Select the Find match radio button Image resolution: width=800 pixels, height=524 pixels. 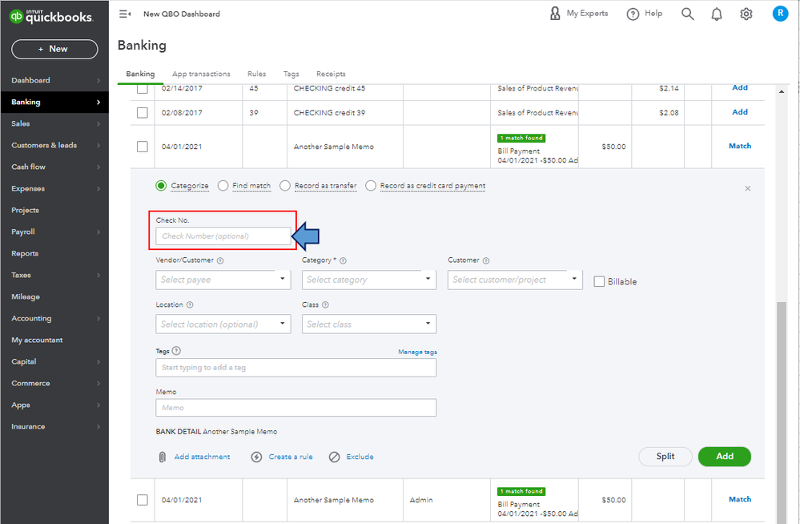223,186
